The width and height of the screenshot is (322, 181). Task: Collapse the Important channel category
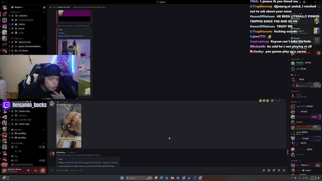[16, 12]
